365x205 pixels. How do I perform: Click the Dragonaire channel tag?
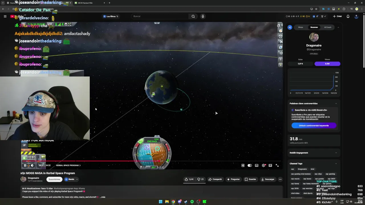click(x=302, y=169)
